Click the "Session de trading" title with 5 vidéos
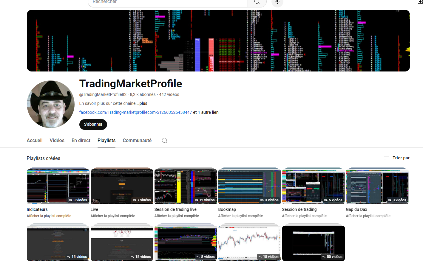This screenshot has height=263, width=423. (x=300, y=209)
